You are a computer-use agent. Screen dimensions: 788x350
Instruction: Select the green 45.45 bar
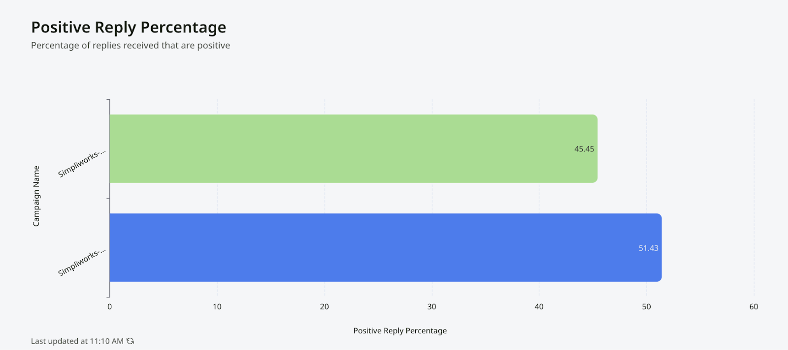coord(353,148)
